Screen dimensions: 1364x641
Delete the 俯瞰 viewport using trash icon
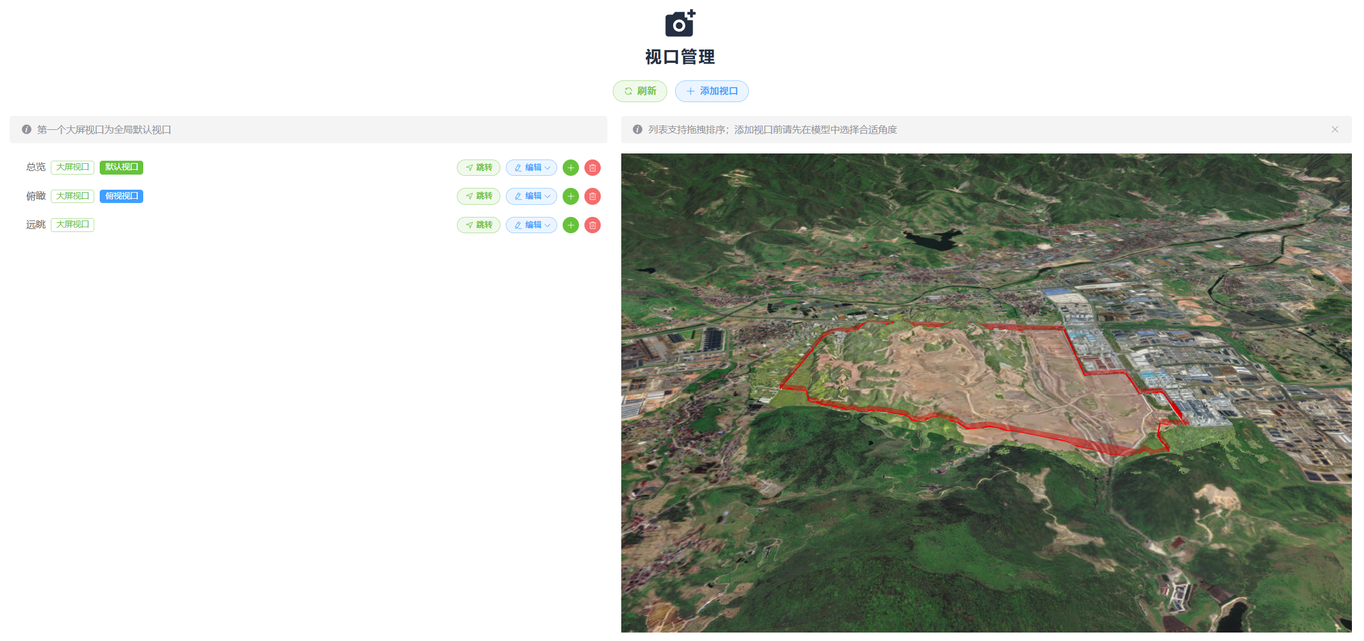(x=592, y=196)
